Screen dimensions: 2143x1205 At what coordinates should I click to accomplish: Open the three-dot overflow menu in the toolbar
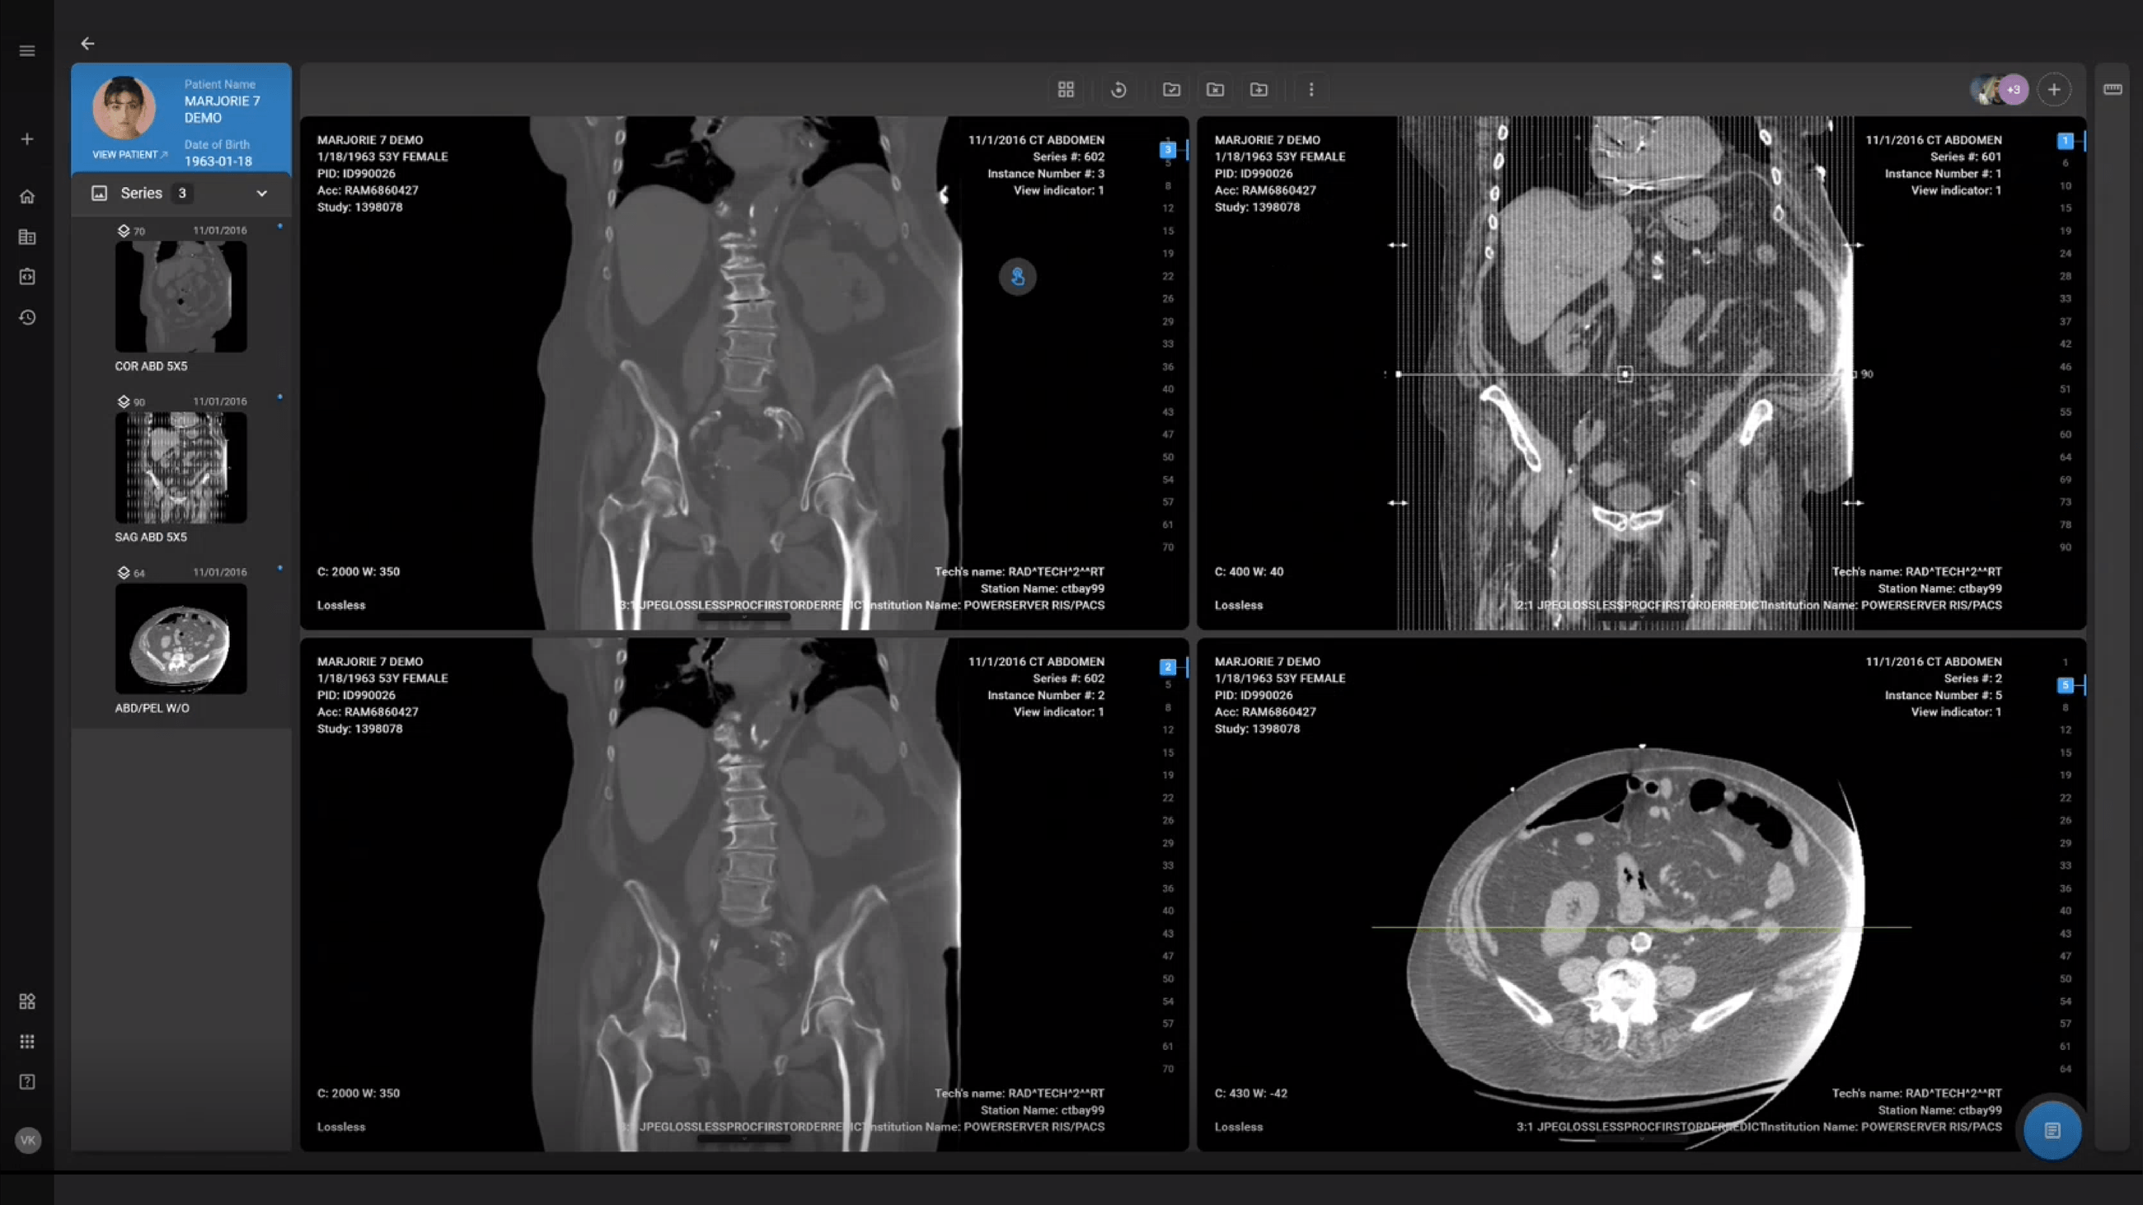[1311, 89]
